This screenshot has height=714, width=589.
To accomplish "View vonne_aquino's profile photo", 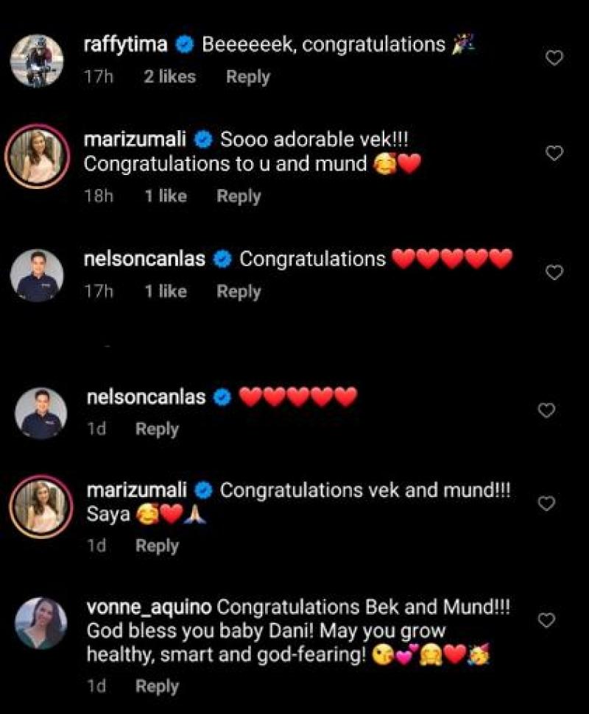I will coord(40,624).
